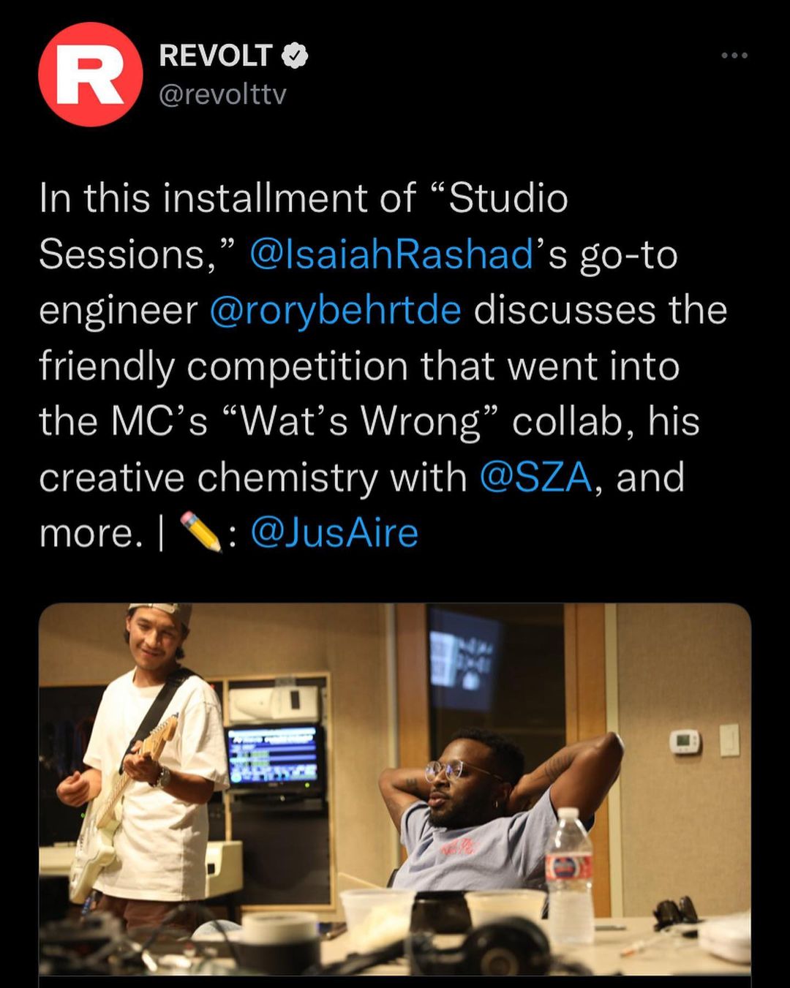Click the sunglasses lying on the table

pos(675,911)
